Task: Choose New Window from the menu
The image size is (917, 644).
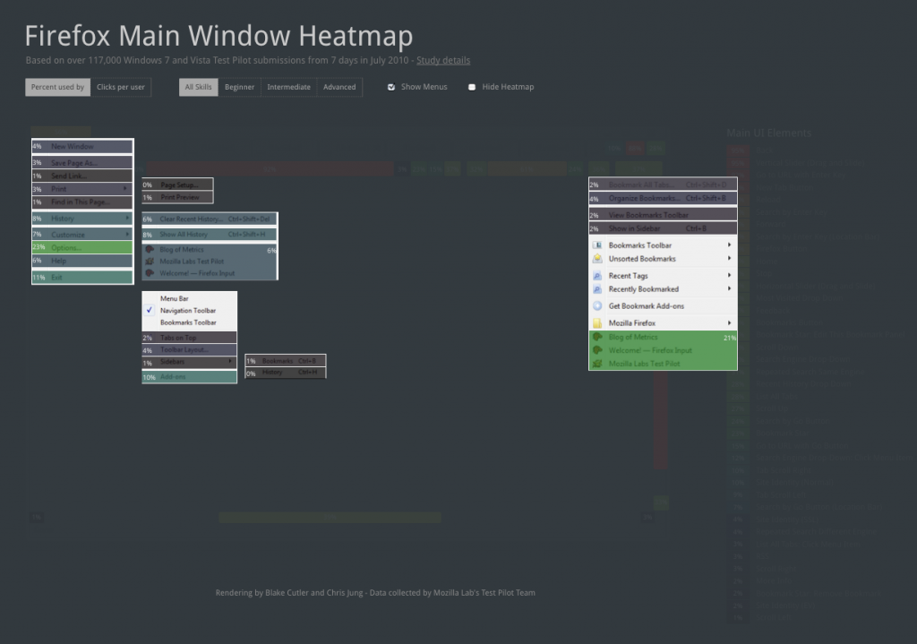Action: (x=82, y=147)
